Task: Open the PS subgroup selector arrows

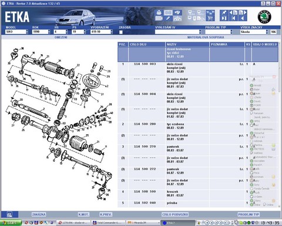Action: point(85,32)
